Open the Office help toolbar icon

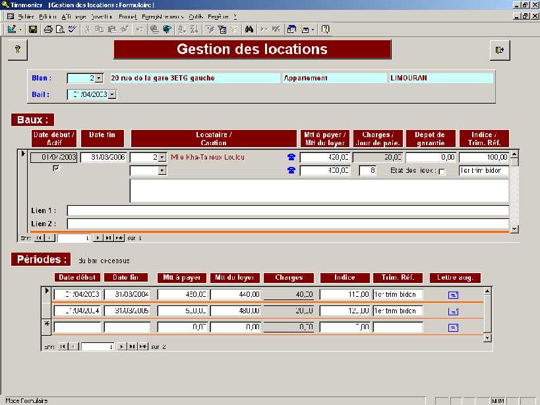325,29
